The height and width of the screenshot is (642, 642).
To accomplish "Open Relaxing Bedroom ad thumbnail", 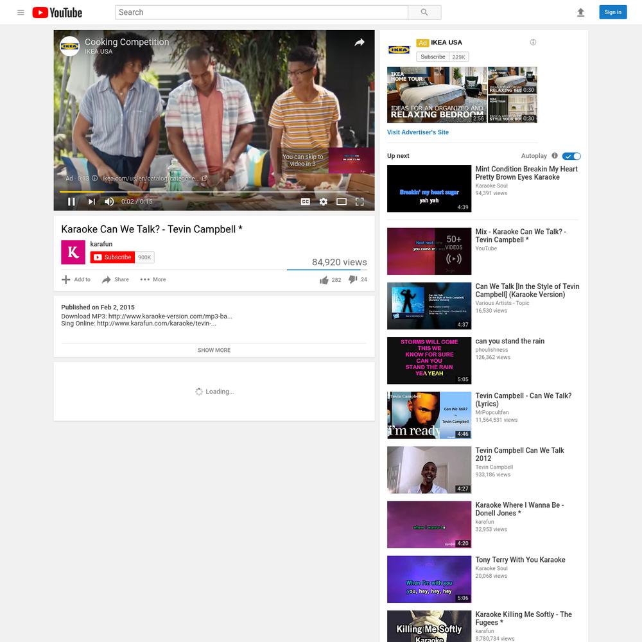I will pos(437,94).
